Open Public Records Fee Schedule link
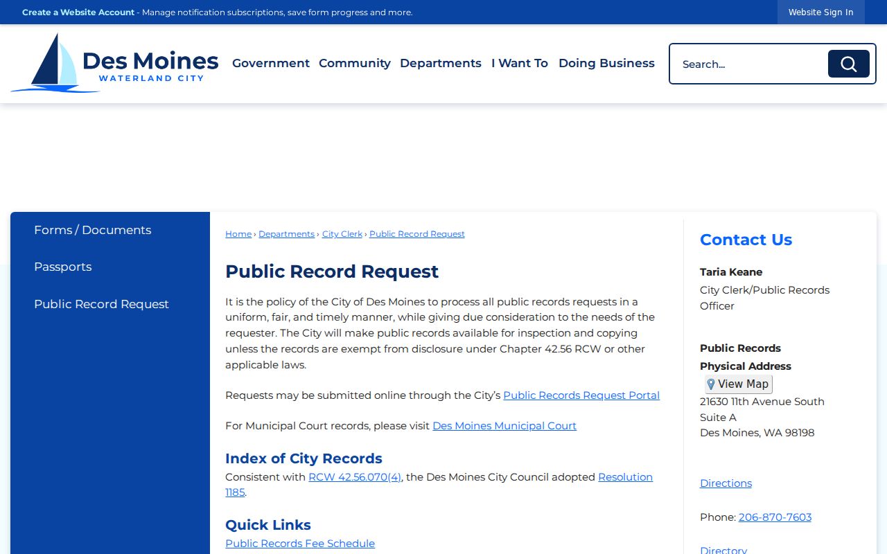887x554 pixels. (300, 544)
